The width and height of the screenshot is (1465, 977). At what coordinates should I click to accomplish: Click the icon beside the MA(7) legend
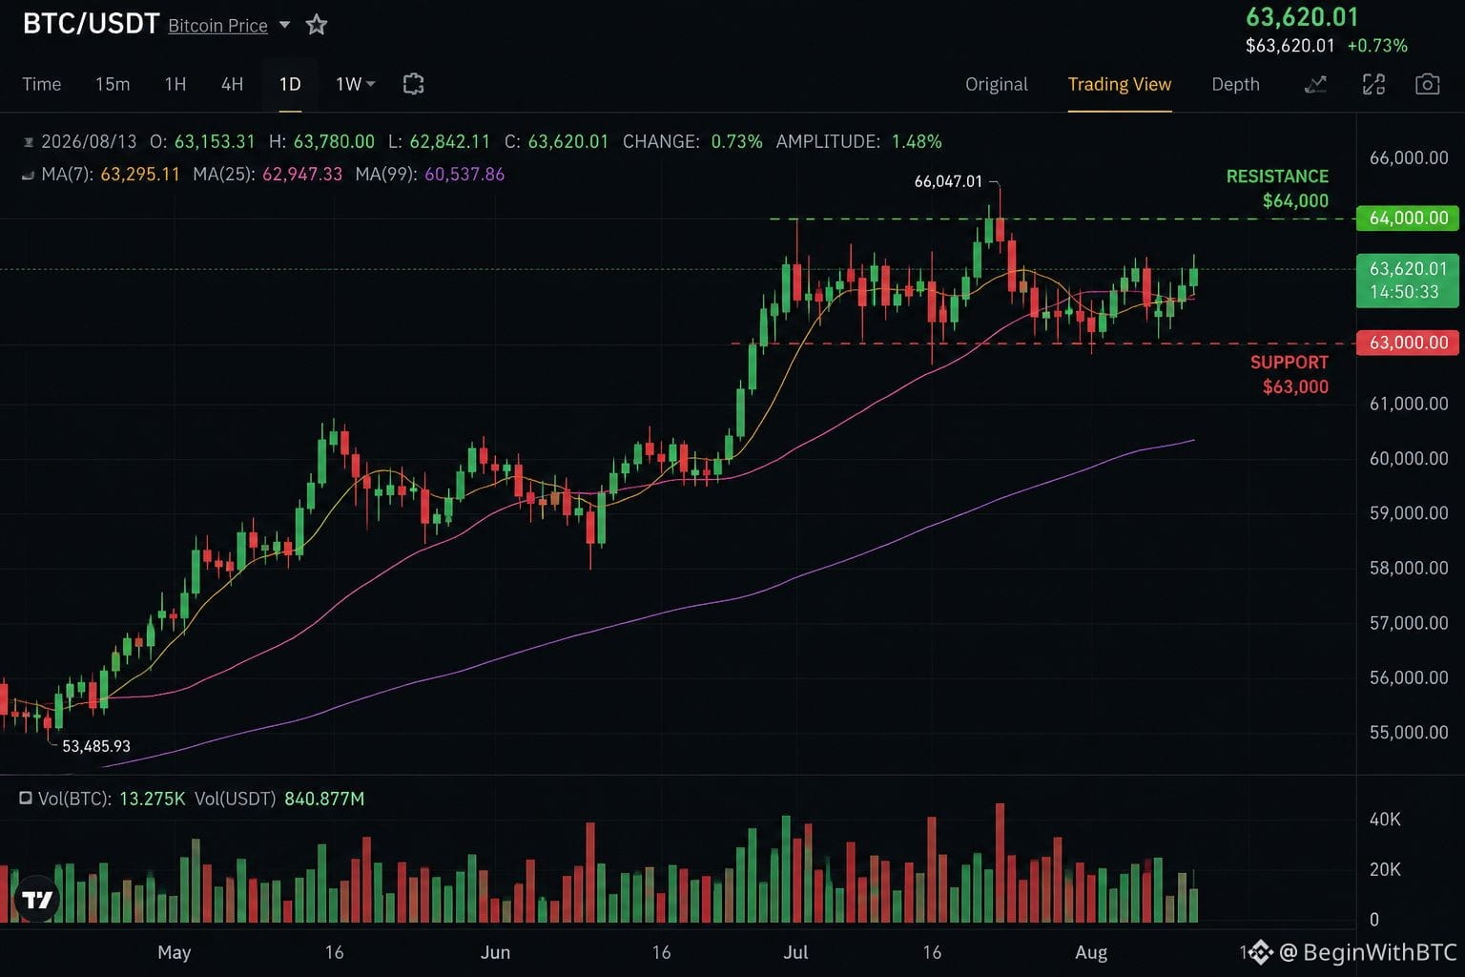[29, 175]
